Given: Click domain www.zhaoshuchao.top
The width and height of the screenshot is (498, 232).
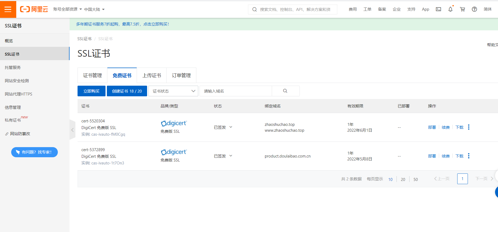Looking at the screenshot, I should point(284,130).
